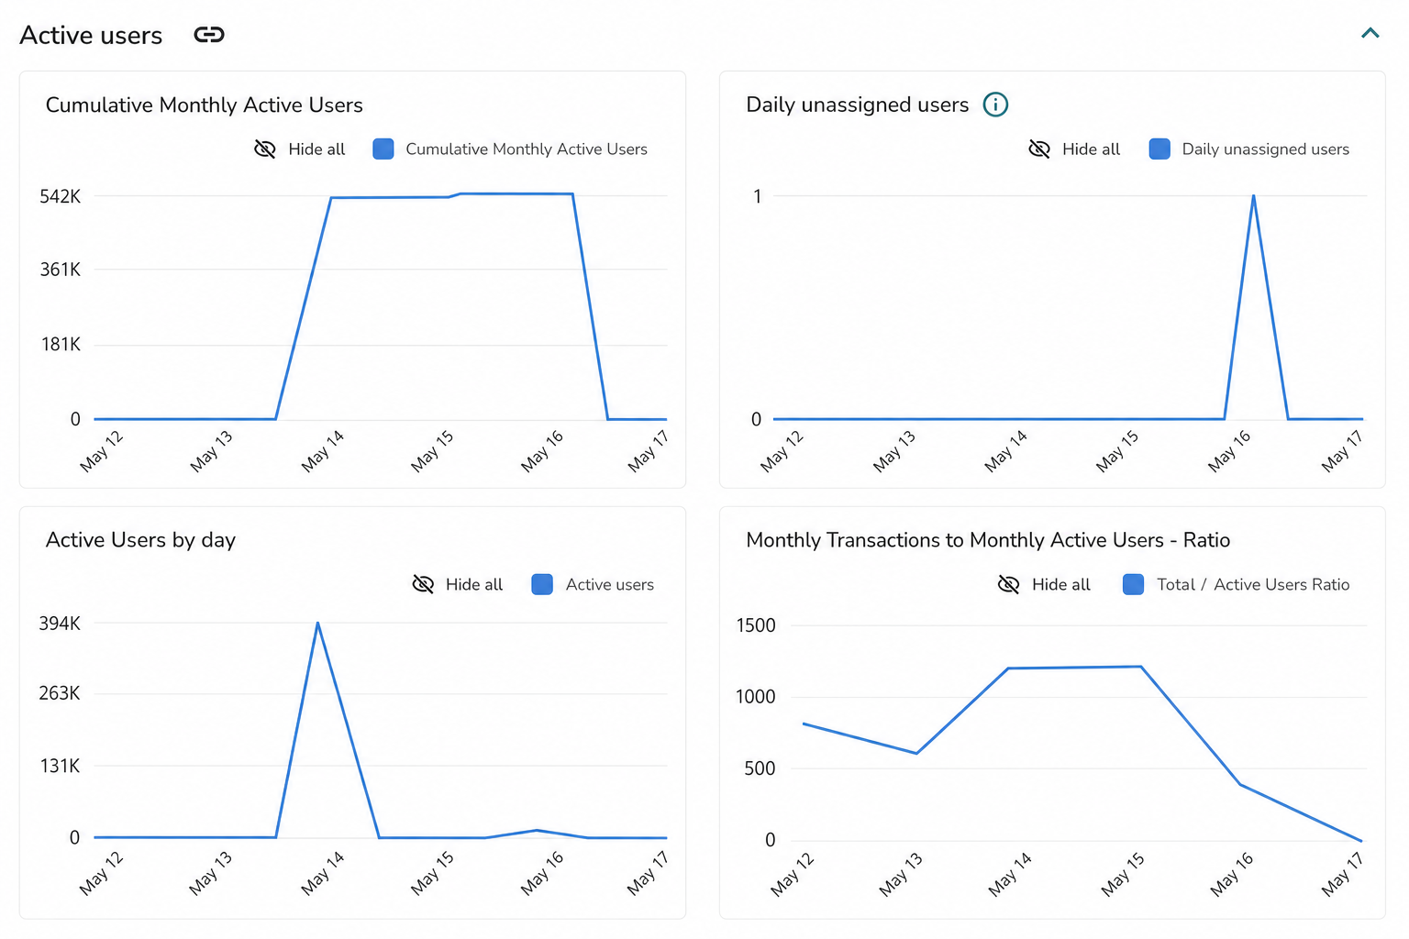1409x939 pixels.
Task: Copy link icon next to Active users heading
Action: pyautogui.click(x=209, y=35)
